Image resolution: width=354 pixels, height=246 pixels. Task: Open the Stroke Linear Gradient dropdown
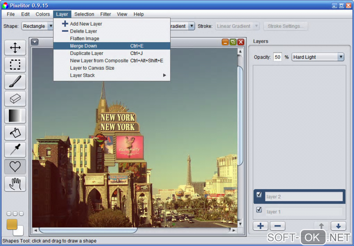[237, 26]
